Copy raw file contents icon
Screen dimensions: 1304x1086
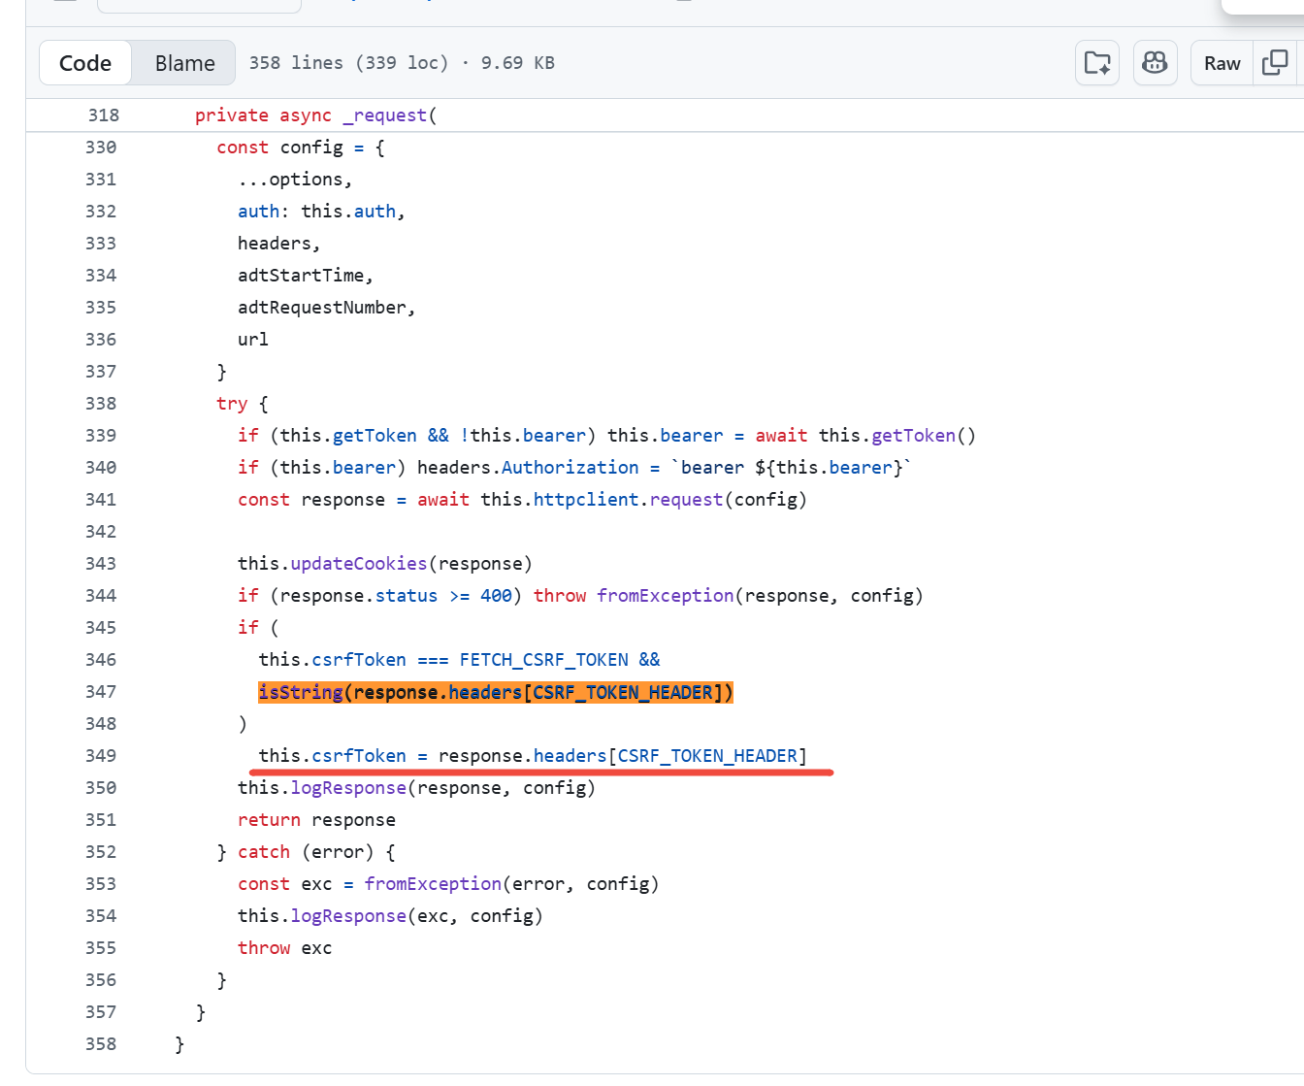pyautogui.click(x=1275, y=63)
